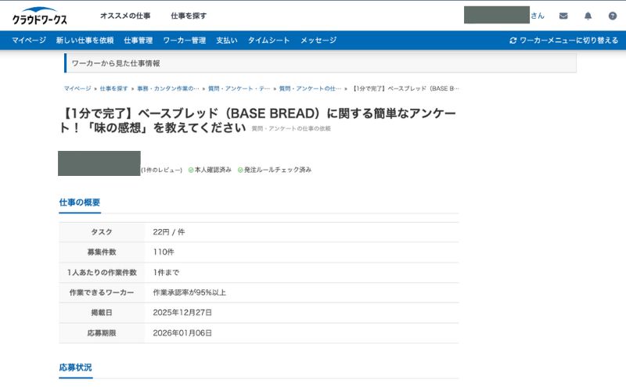This screenshot has height=387, width=626.
Task: Select 新しい仕事を依頼 in the navbar
Action: [x=85, y=41]
